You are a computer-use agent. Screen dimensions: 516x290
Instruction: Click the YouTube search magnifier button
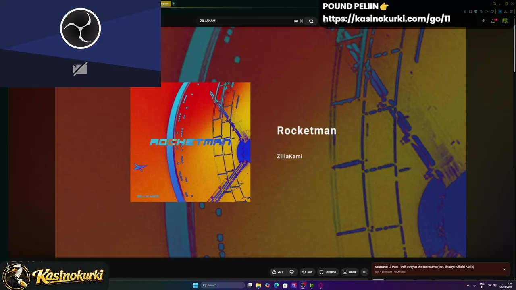click(311, 21)
